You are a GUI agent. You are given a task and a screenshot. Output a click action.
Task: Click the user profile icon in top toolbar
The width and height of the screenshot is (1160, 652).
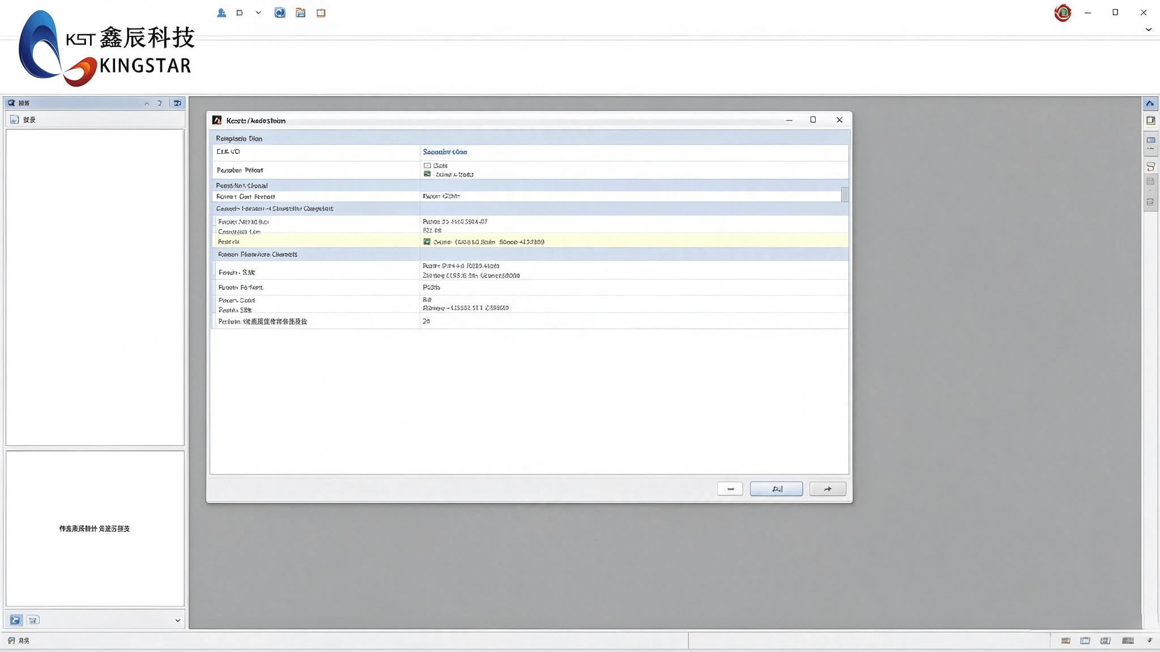(x=221, y=12)
